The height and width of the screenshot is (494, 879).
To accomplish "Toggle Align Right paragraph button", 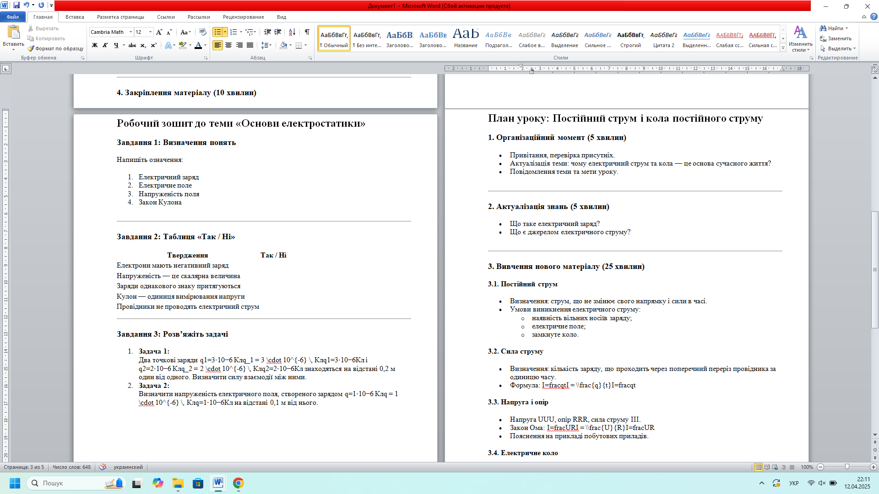I will tap(239, 45).
